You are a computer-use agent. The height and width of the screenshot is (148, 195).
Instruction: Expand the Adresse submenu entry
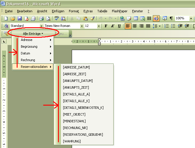coord(32,40)
